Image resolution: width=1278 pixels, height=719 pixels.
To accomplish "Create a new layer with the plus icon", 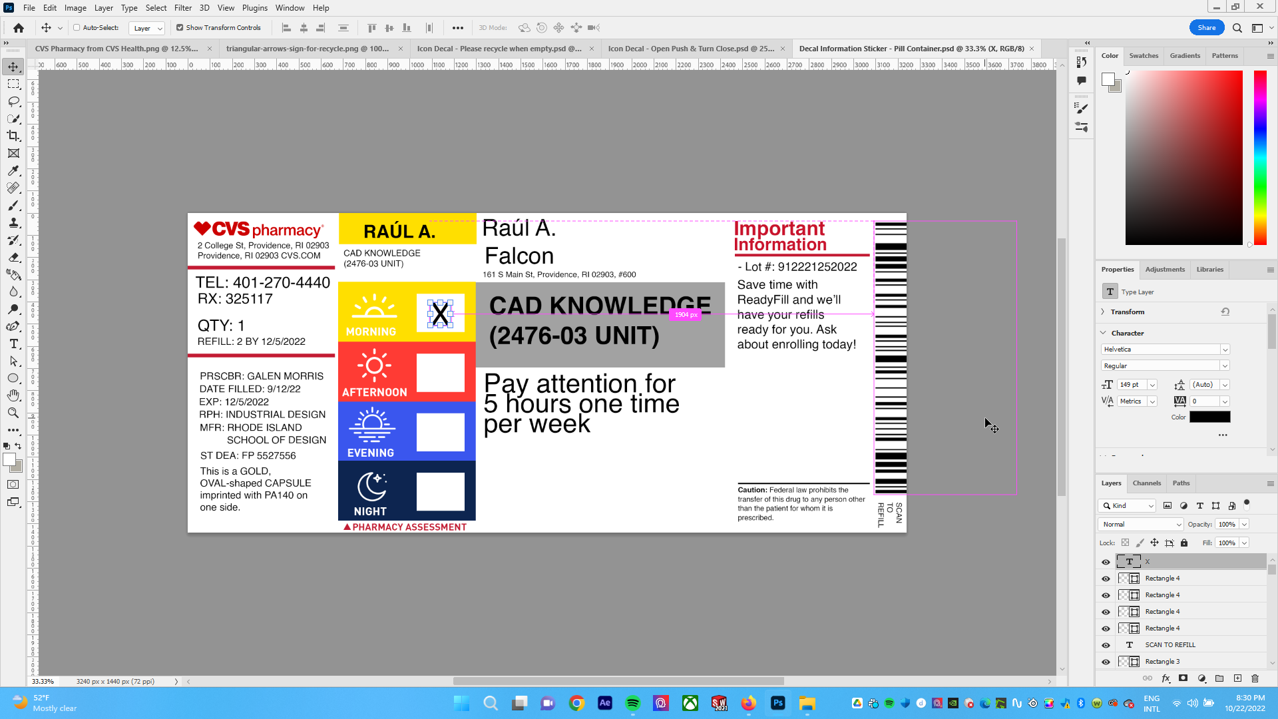I will (x=1237, y=678).
